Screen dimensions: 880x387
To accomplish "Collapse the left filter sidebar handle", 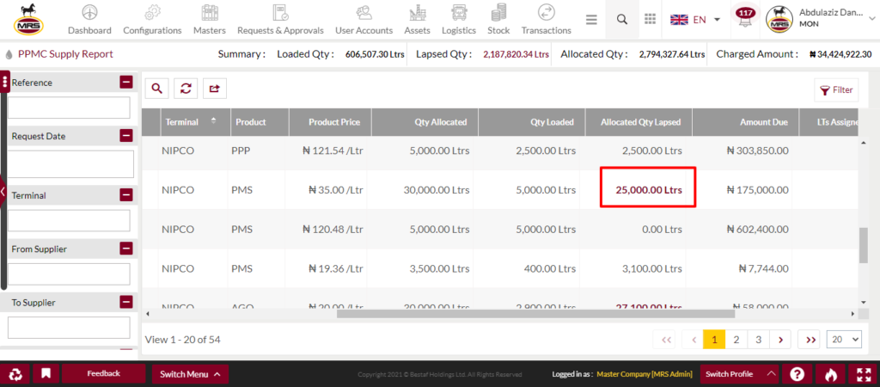I will (x=3, y=191).
